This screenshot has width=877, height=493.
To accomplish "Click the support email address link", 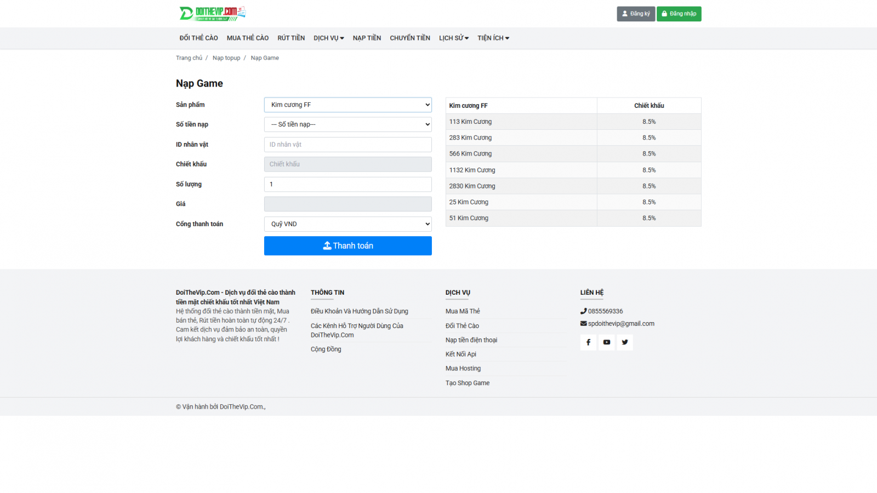I will pos(621,324).
